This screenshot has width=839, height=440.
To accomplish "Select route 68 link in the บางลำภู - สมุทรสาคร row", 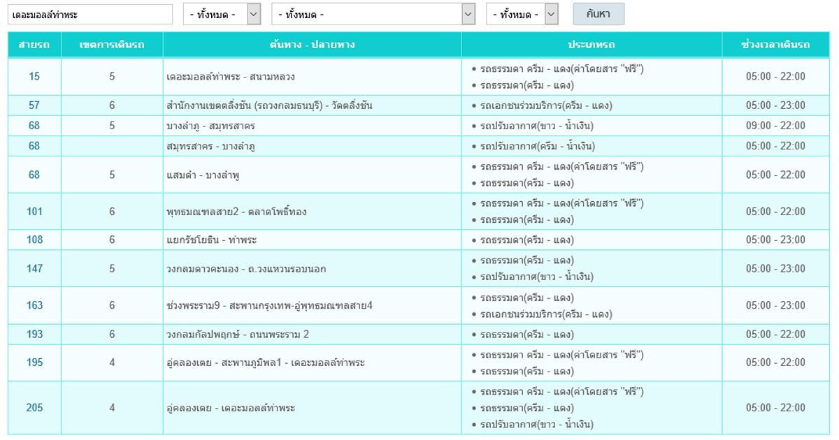I will point(34,126).
